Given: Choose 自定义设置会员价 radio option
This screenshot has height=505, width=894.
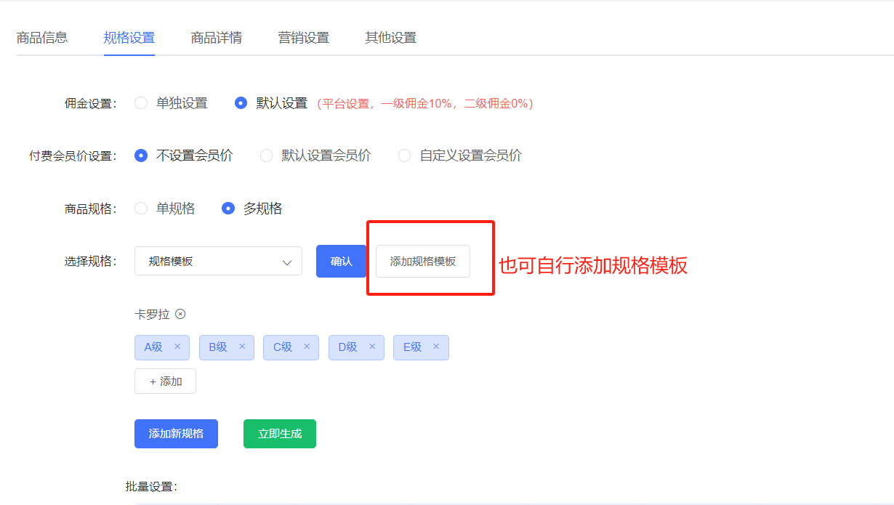Looking at the screenshot, I should (x=405, y=155).
